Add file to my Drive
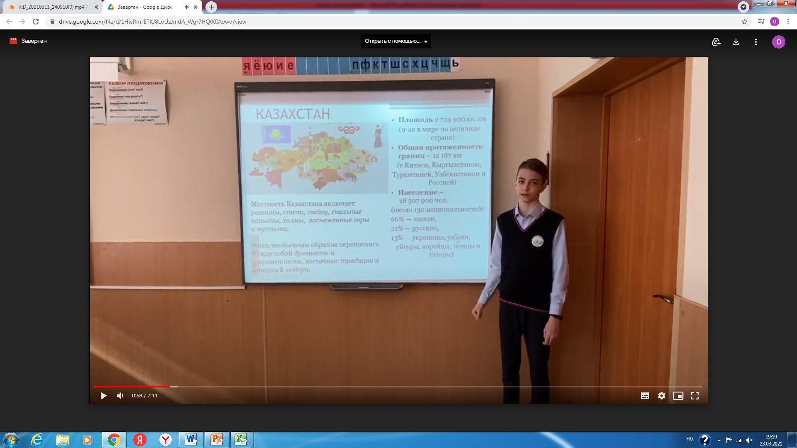This screenshot has height=448, width=797. click(x=716, y=42)
